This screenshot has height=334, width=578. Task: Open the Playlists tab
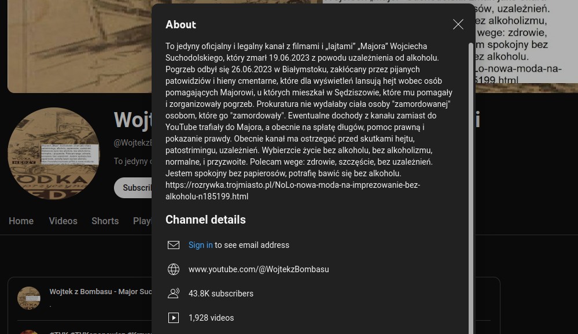142,221
